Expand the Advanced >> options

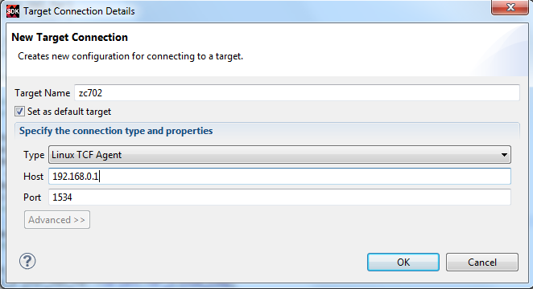click(57, 220)
